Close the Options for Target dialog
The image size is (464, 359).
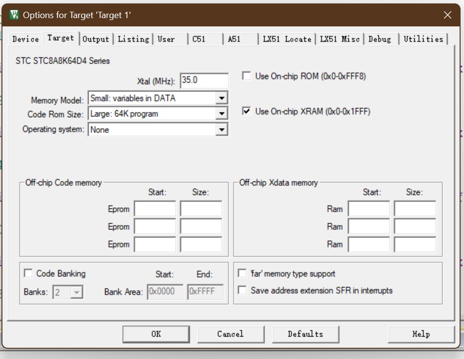447,15
